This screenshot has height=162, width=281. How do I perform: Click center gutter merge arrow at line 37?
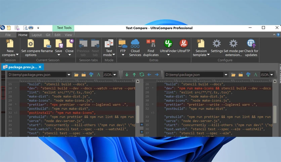coord(142,132)
